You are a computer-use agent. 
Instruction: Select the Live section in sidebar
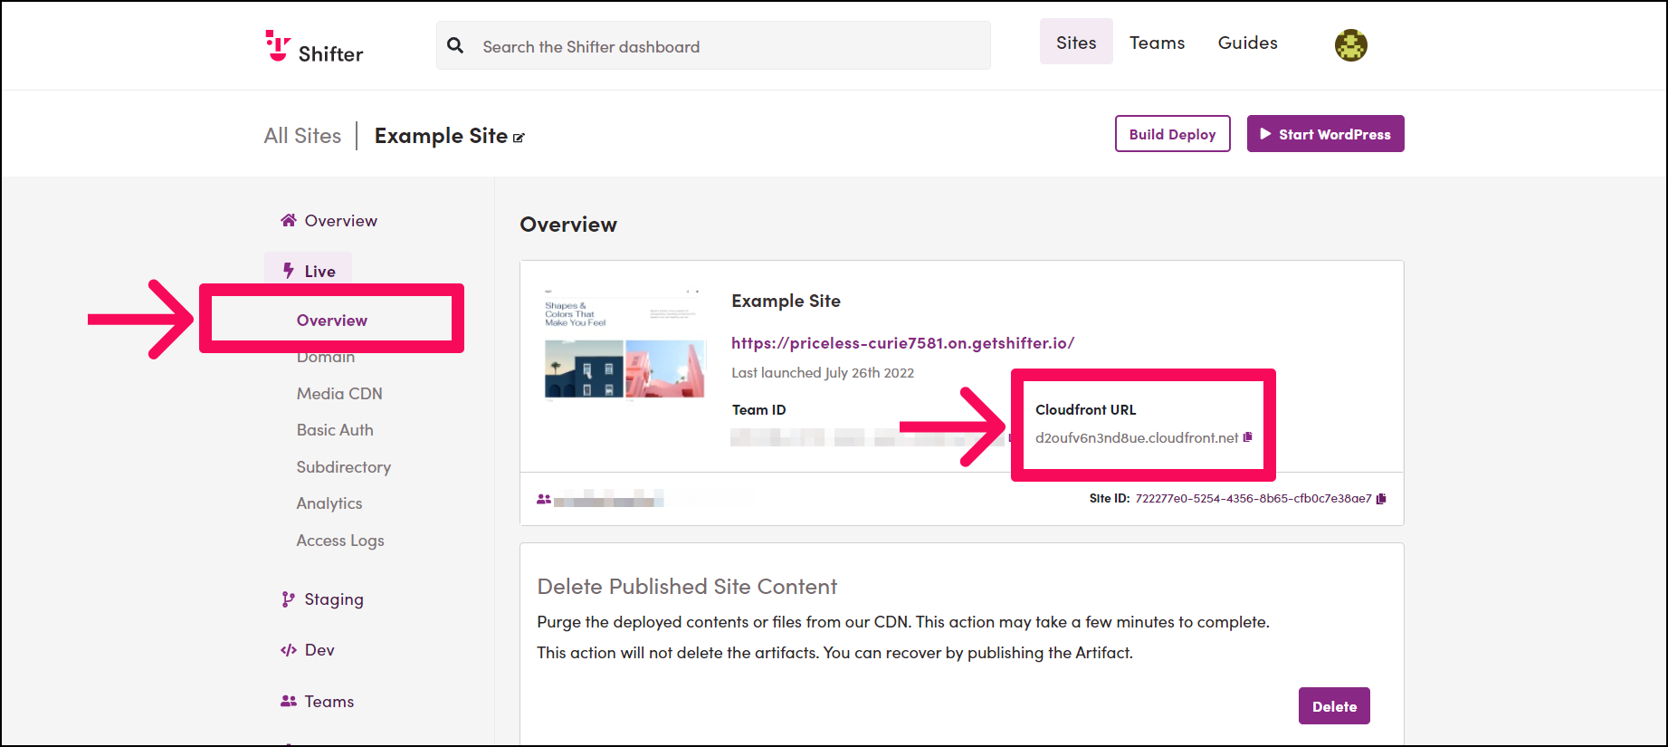pos(309,271)
